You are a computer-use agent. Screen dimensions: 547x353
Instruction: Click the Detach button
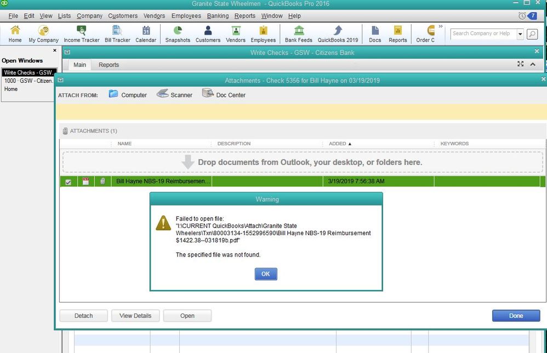click(x=84, y=316)
